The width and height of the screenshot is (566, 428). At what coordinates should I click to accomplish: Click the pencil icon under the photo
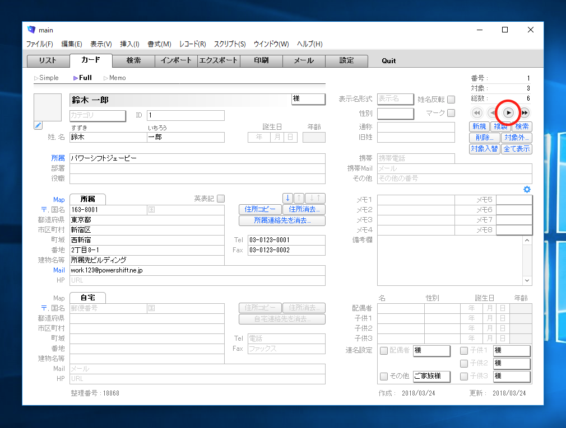[x=38, y=125]
